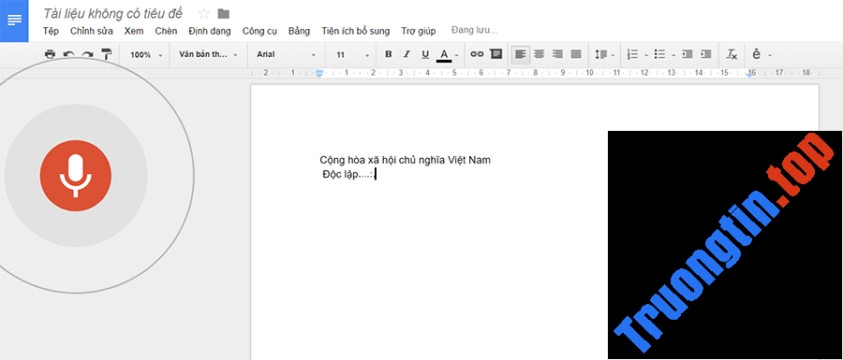This screenshot has width=843, height=360.
Task: Toggle Underline formatting
Action: 425,54
